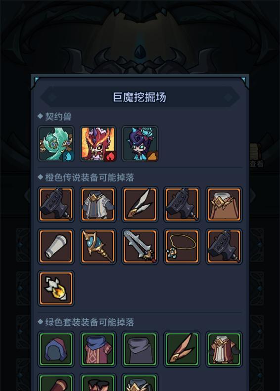Select the green set blue hood item
Image resolution: width=280 pixels, height=391 pixels.
coord(56,349)
